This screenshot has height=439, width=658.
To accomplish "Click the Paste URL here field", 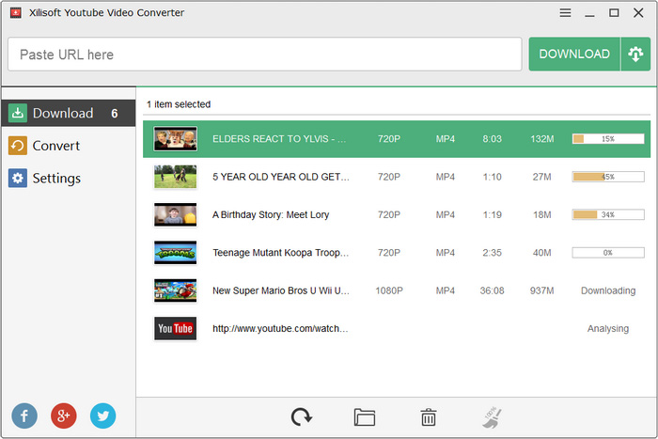I will [265, 55].
